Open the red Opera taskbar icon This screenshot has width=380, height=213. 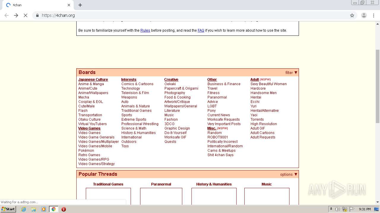coord(64,209)
